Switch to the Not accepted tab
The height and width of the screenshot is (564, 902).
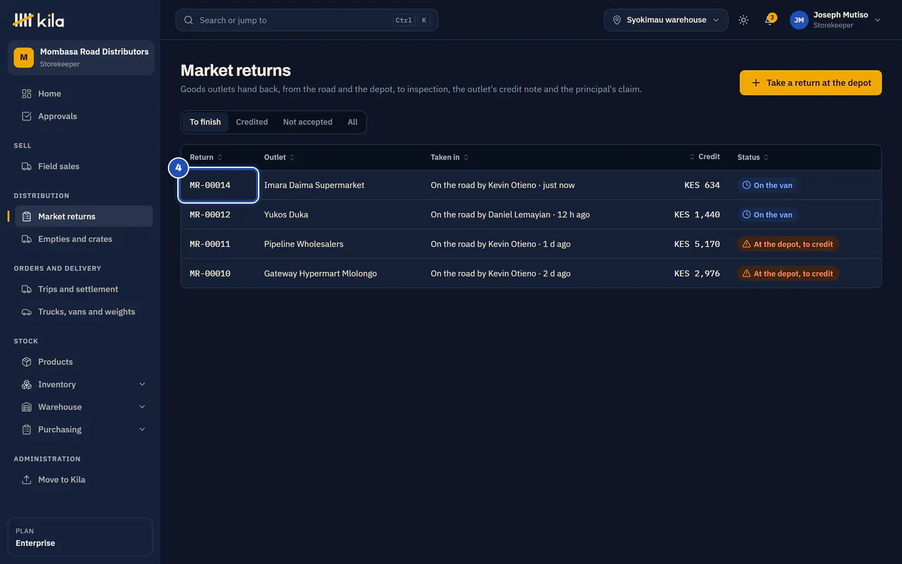tap(308, 122)
